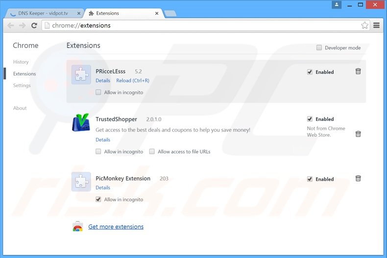This screenshot has height=258, width=387.
Task: Go forward with the browser forward arrow
Action: (x=22, y=25)
